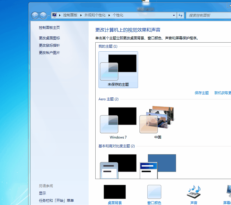Click the 声音 music notes icon
231x205 pixels.
pyautogui.click(x=194, y=192)
